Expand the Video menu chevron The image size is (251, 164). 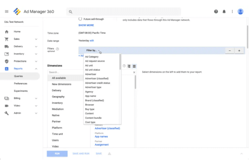36,106
